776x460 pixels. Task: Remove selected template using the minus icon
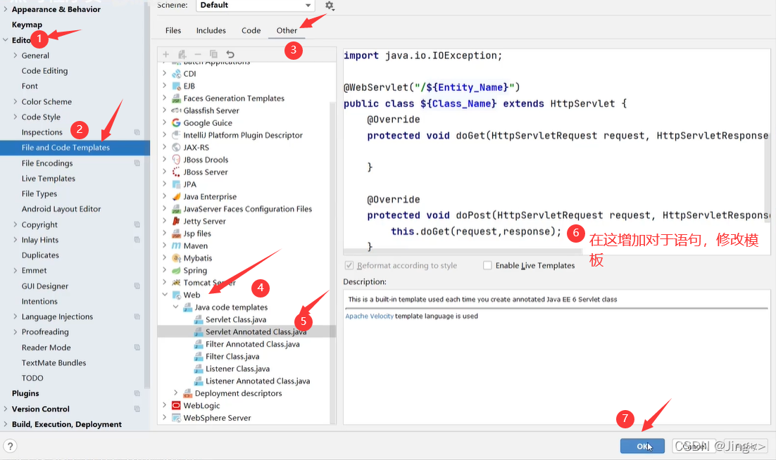pos(198,53)
